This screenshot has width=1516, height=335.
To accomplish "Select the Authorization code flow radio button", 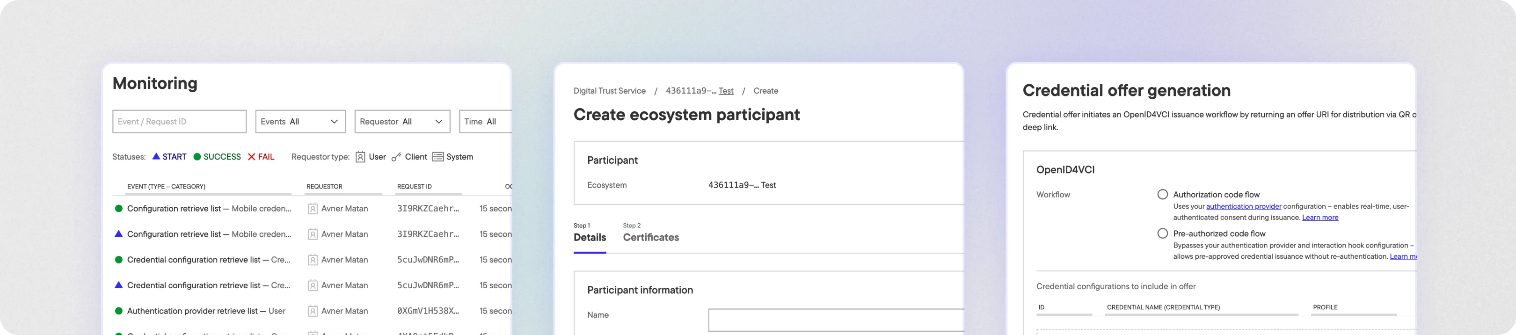I will point(1162,194).
